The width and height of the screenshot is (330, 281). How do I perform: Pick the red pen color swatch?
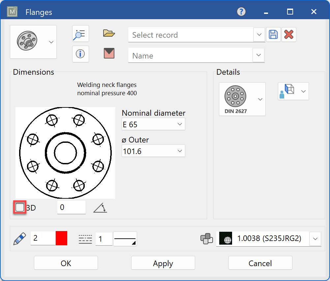click(61, 238)
